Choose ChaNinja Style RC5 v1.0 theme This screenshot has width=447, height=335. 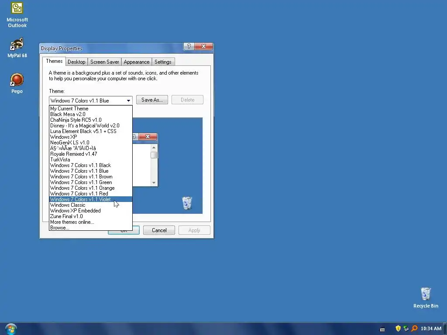click(91, 120)
